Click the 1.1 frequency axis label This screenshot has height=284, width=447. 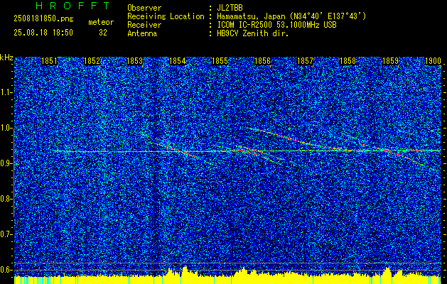click(x=6, y=92)
